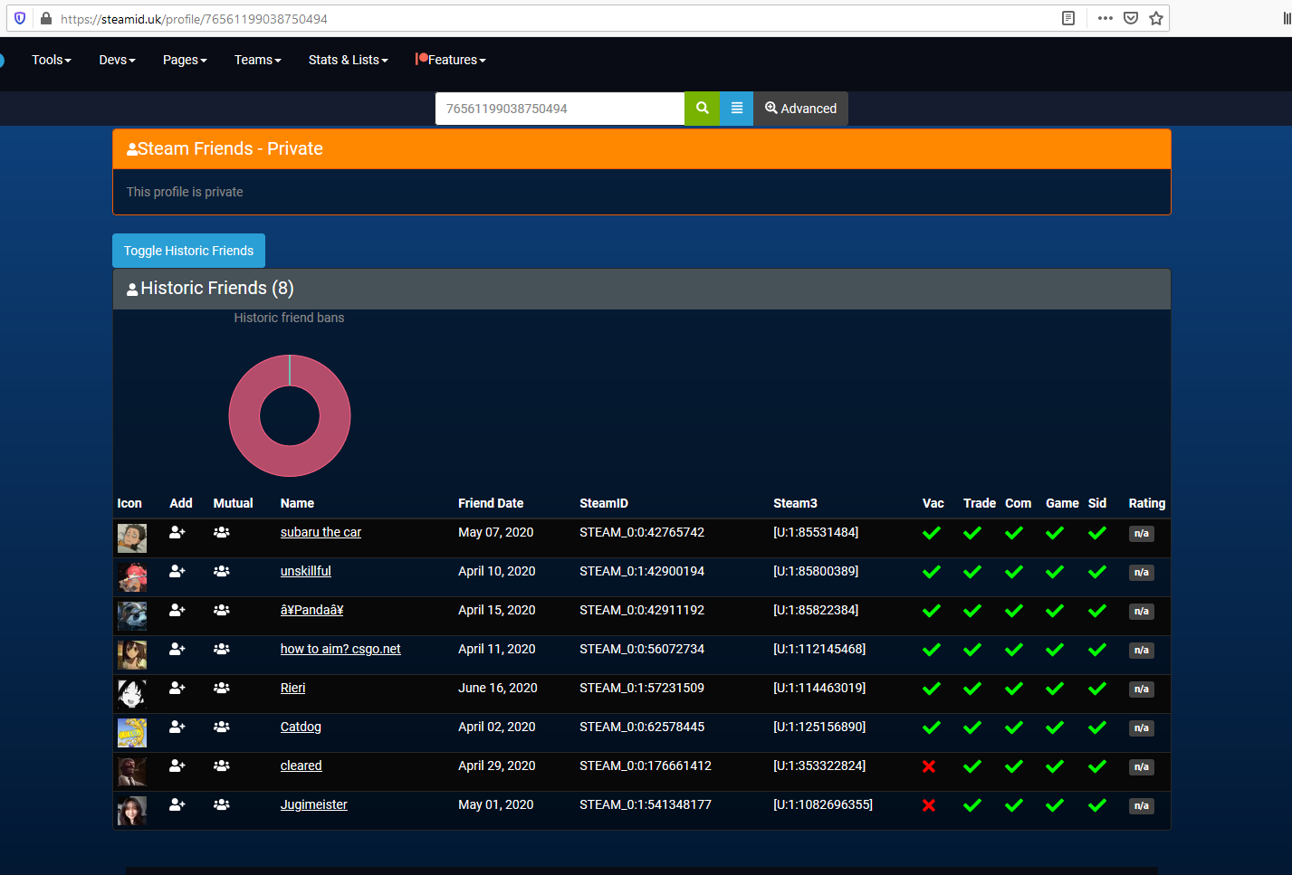Click the add-friend icon for Catdog
This screenshot has height=875, width=1292.
coord(177,727)
